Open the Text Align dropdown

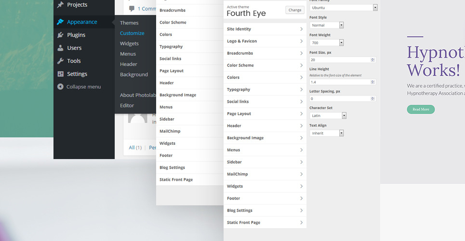pos(341,133)
